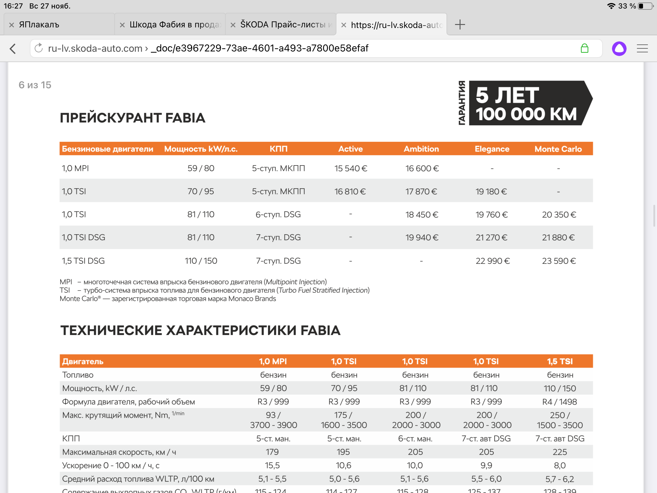657x493 pixels.
Task: Close the ŠKODA Прайс-листы tab
Action: [233, 25]
